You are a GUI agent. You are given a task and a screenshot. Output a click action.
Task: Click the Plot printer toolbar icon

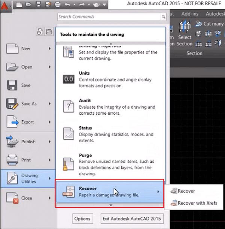click(x=58, y=4)
